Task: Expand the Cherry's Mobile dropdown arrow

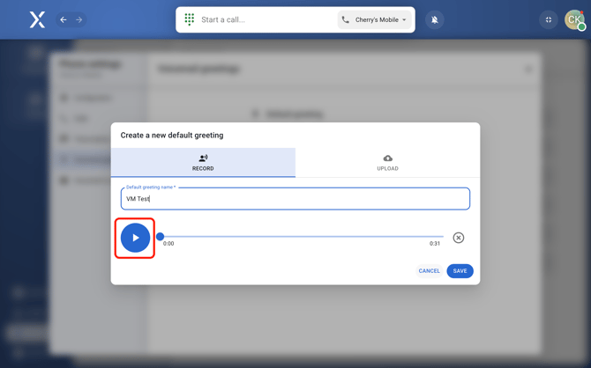Action: (x=405, y=19)
